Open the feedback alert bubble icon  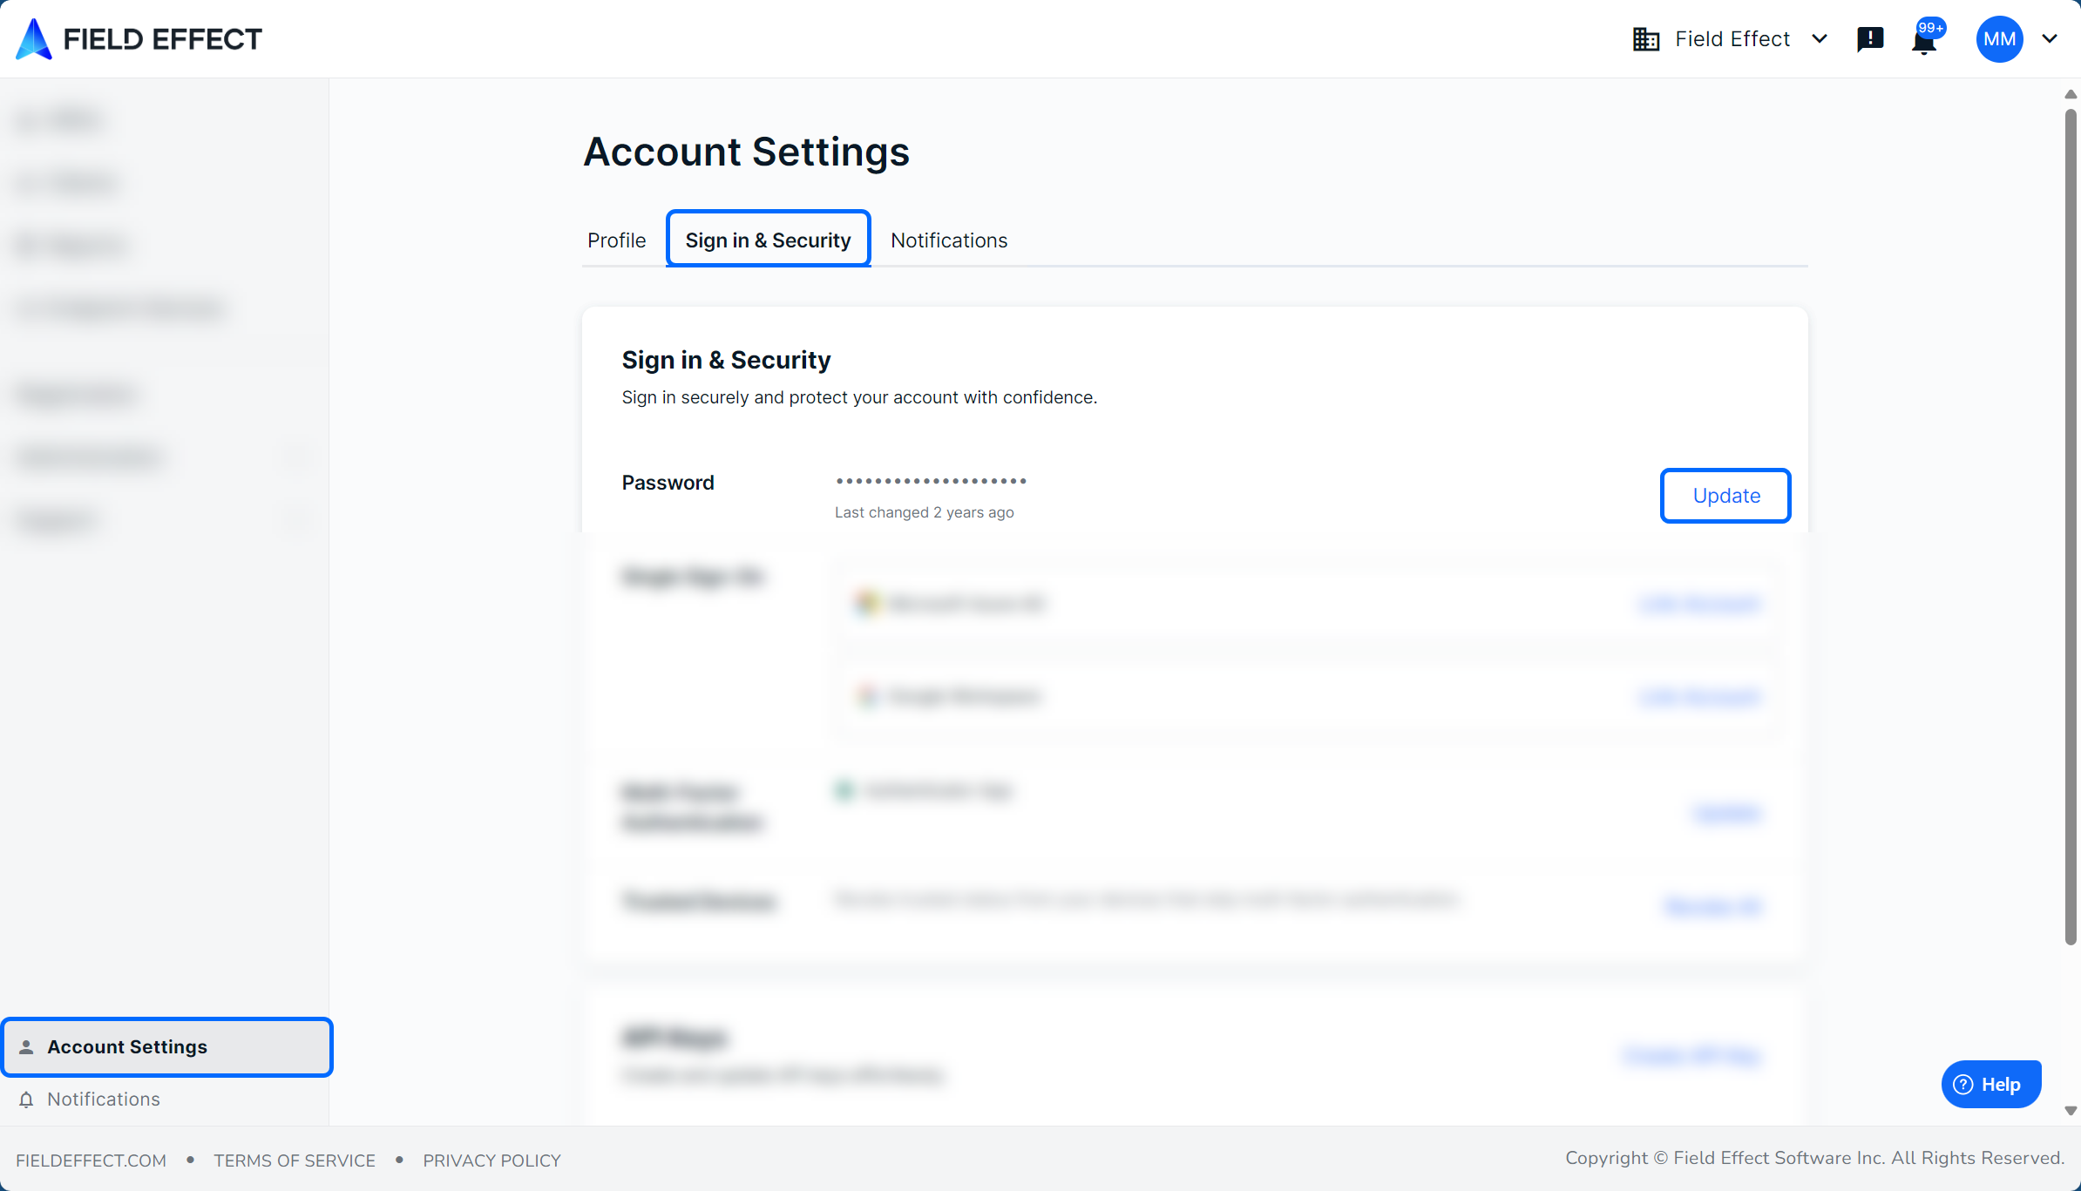point(1869,39)
